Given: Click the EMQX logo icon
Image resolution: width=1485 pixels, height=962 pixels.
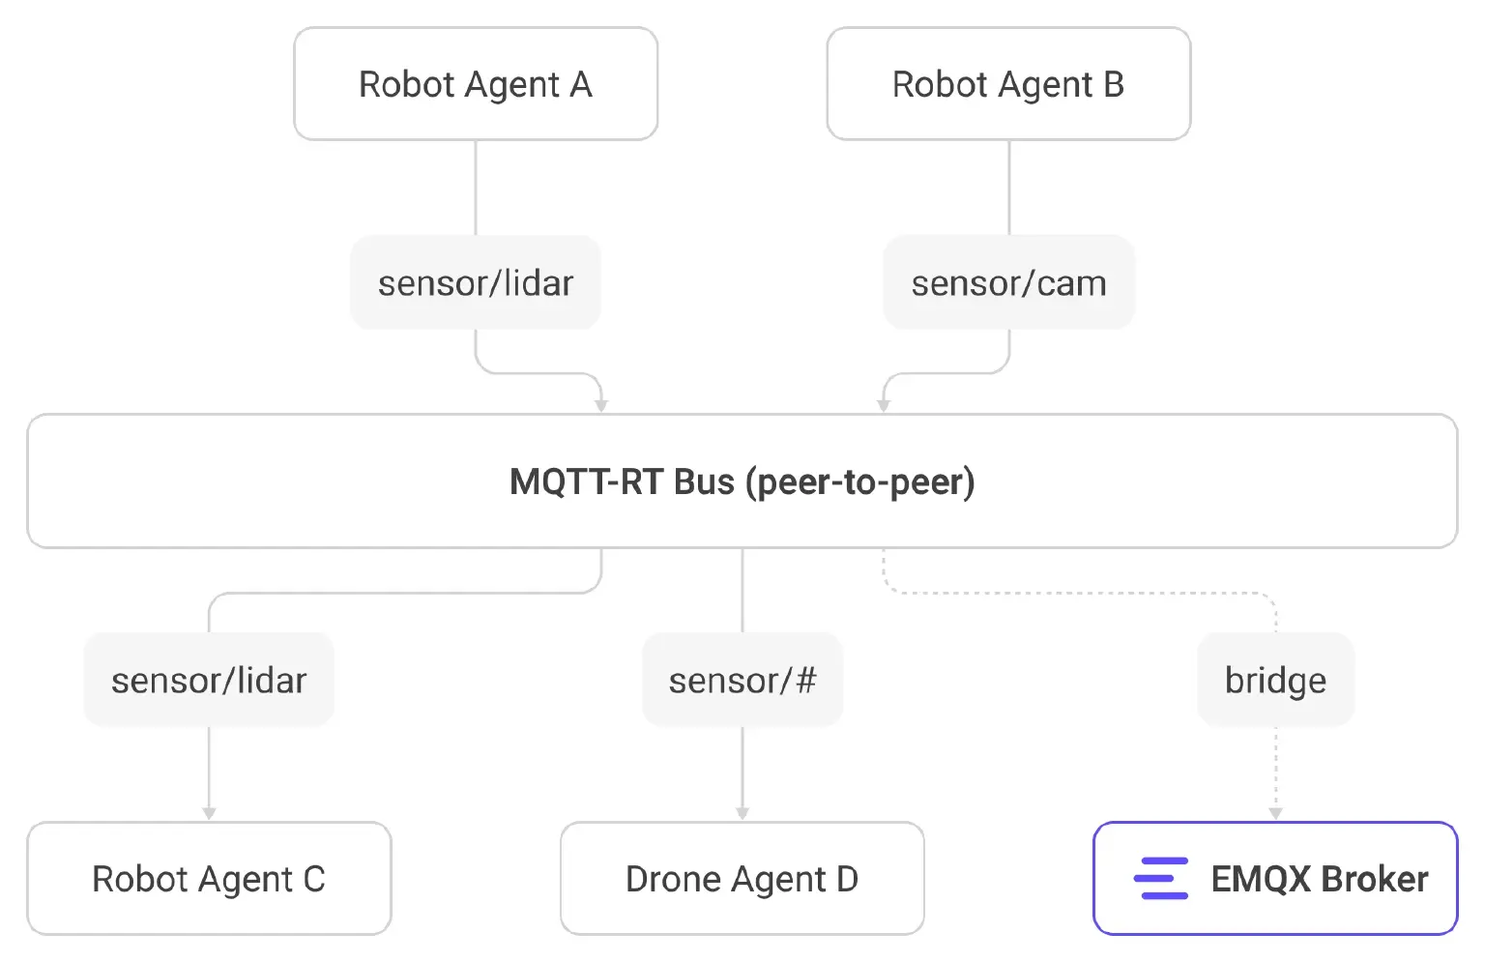Looking at the screenshot, I should 1160,878.
